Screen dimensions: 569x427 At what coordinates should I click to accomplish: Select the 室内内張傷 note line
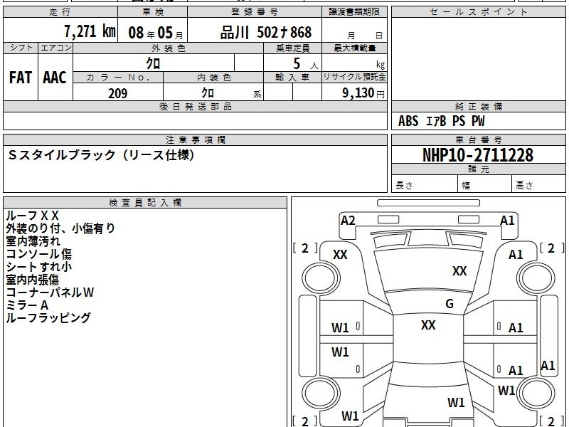32,280
